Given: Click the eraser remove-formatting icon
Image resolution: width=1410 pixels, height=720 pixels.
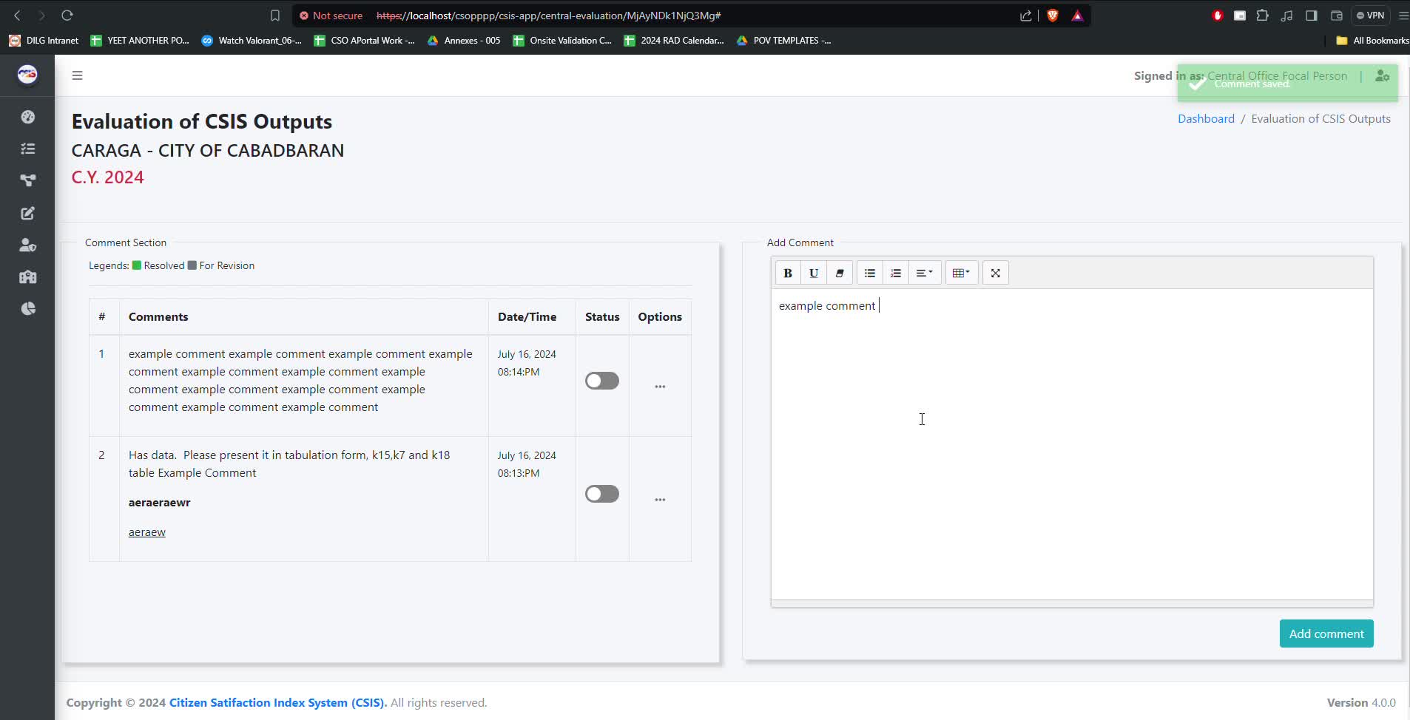Looking at the screenshot, I should pyautogui.click(x=840, y=273).
